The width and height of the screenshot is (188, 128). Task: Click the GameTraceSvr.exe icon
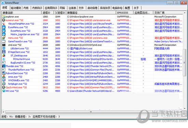4,42
